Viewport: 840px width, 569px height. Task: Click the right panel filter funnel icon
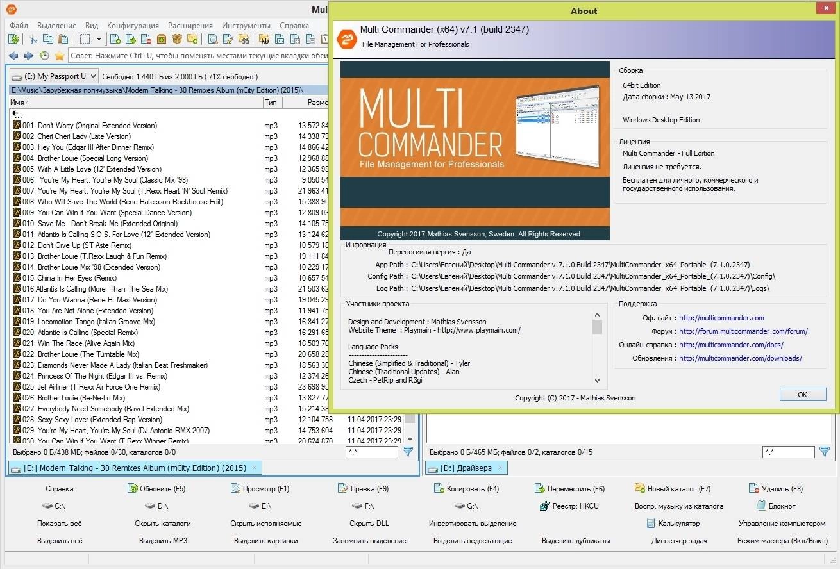[x=825, y=452]
